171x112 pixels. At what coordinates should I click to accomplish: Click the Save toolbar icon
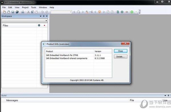point(13,12)
